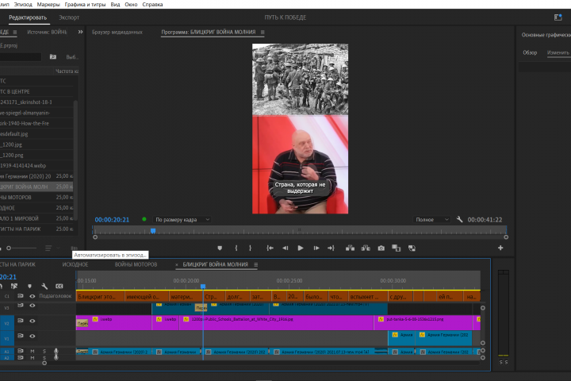Adjust Project panel thumbnail zoom slider

pyautogui.click(x=9, y=248)
